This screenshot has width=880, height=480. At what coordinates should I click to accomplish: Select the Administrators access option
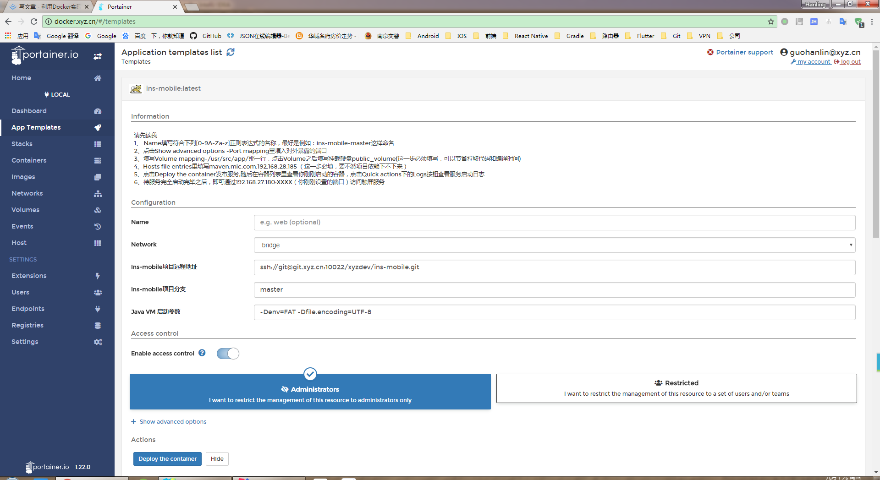tap(310, 392)
